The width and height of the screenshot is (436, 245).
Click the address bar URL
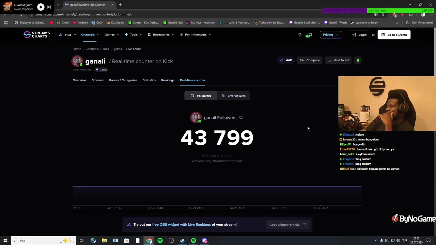(83, 14)
